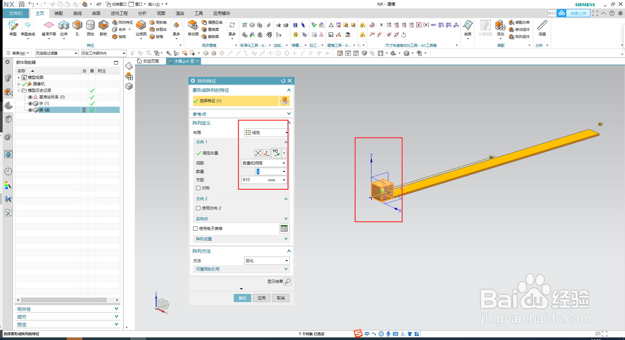The height and width of the screenshot is (340, 625).
Task: Select the Extrude (拉伸) tool
Action: coord(64,28)
